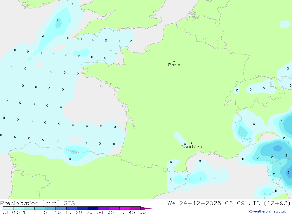Click the '0.1' legend scale label
292x214 pixels.
coord(5,212)
